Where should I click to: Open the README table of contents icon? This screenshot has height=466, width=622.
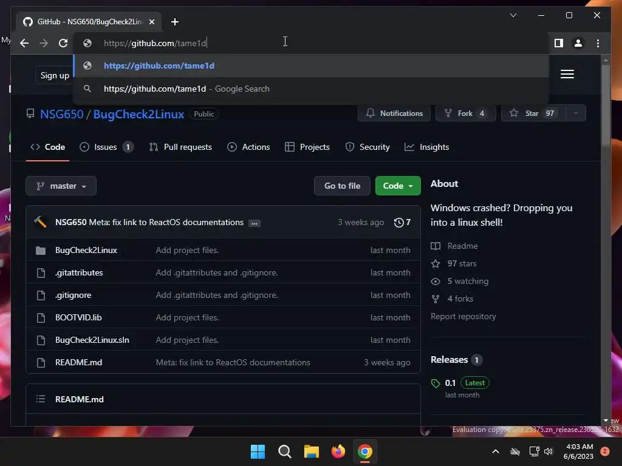click(41, 399)
